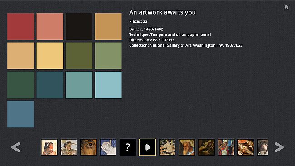Viewport: 295px width, 166px height.
Task: Choose the close-up eye painting thumbnail
Action: coord(88,147)
